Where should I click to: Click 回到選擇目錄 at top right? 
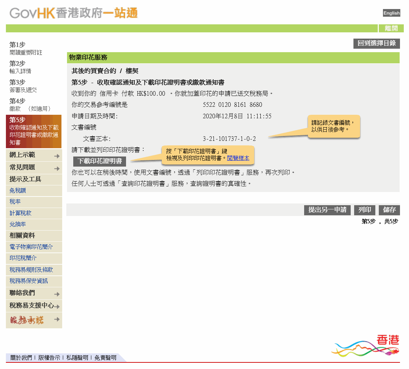tap(376, 43)
